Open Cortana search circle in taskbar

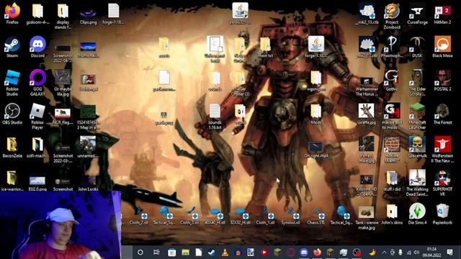(x=140, y=253)
